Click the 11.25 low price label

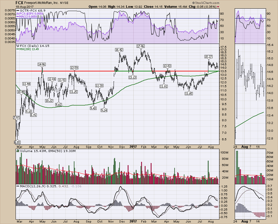(74, 92)
